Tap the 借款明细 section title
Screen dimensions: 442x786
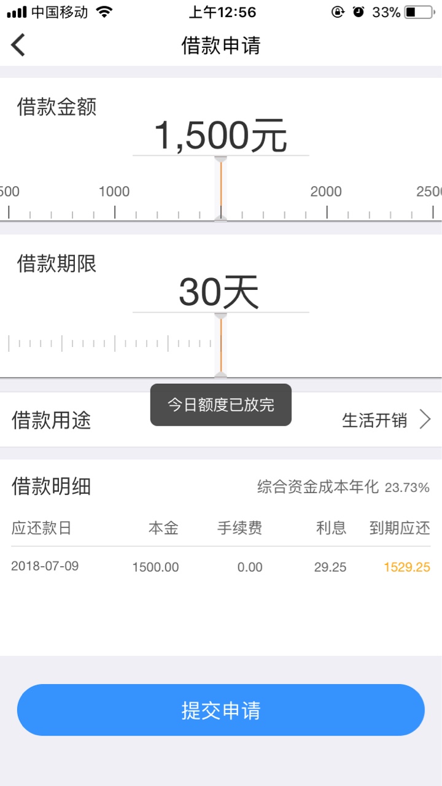pyautogui.click(x=52, y=486)
